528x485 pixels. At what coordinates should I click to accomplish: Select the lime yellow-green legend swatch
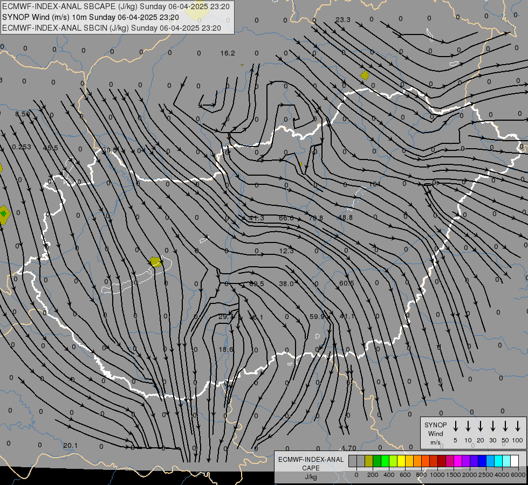tap(393, 461)
